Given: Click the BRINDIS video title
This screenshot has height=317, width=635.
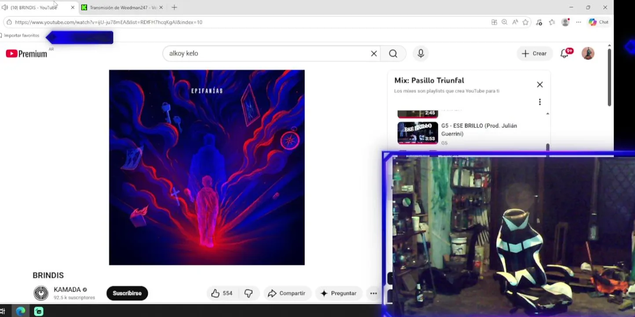Looking at the screenshot, I should [48, 275].
